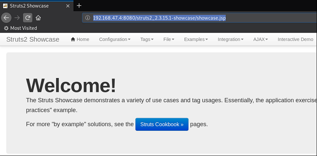Viewport: 317px width, 156px height.
Task: Close the Struts2 Showcase tab
Action: (x=68, y=6)
